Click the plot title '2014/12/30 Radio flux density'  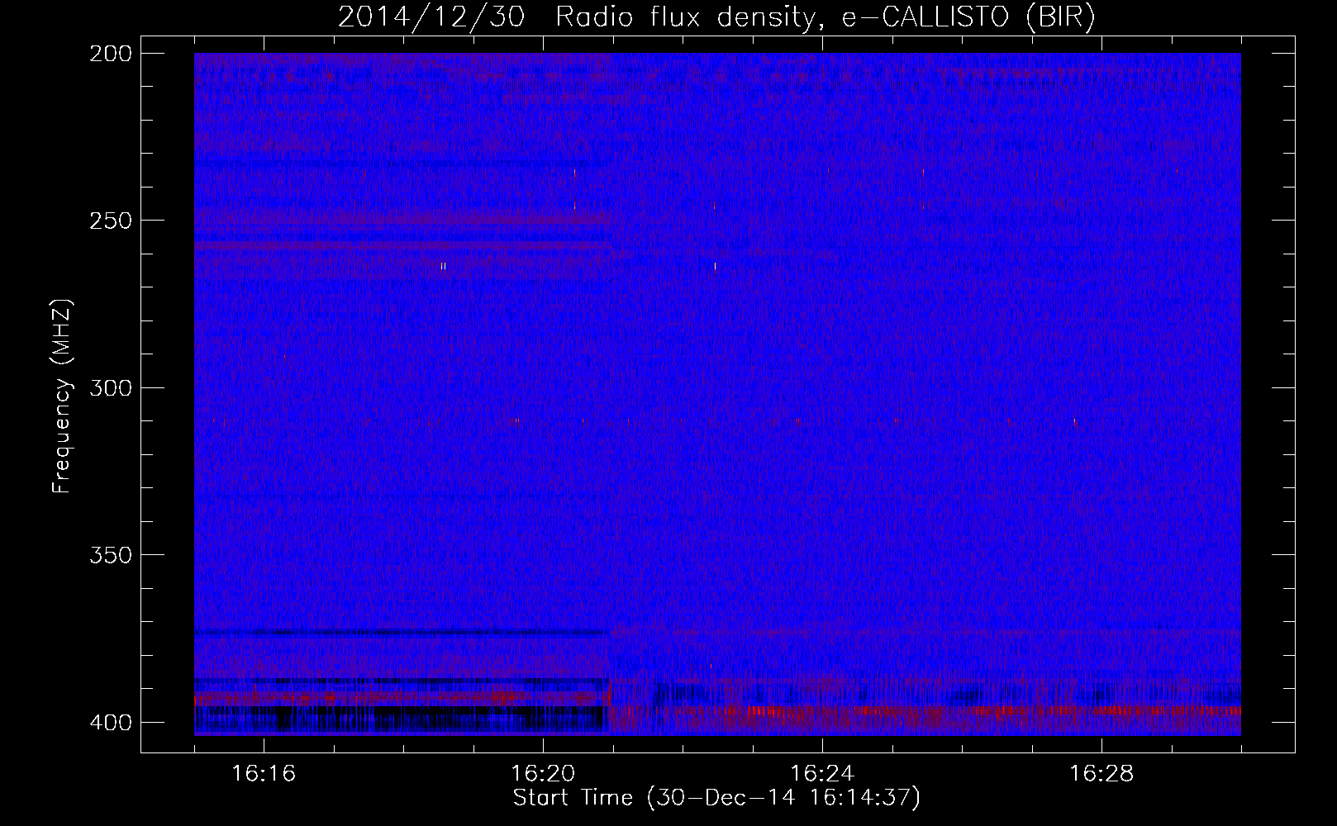pos(576,17)
